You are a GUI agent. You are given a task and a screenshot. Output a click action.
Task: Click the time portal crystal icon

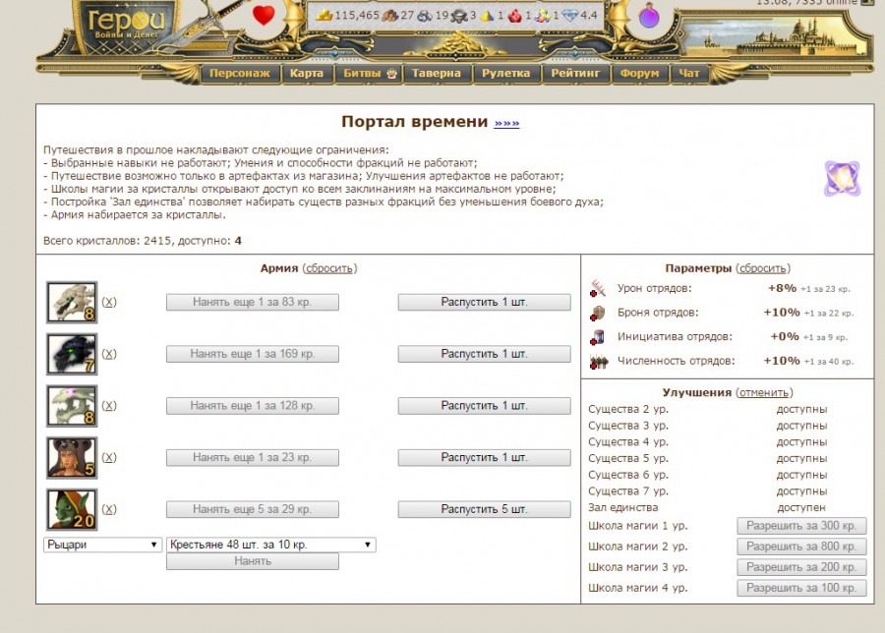842,179
